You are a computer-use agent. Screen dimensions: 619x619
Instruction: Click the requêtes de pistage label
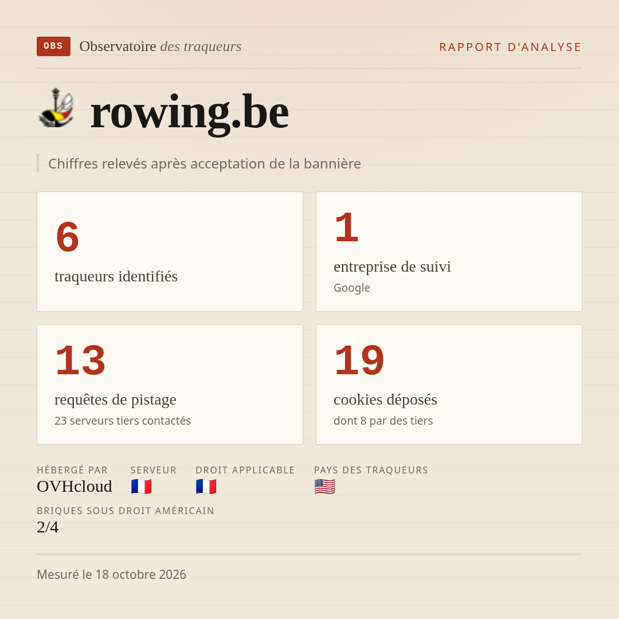pos(115,399)
